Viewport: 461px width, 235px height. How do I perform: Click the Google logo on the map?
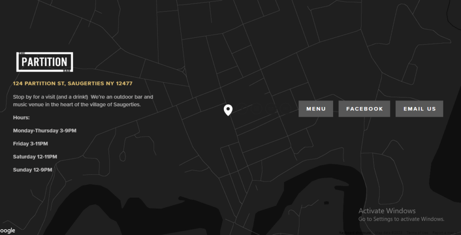[x=8, y=231]
